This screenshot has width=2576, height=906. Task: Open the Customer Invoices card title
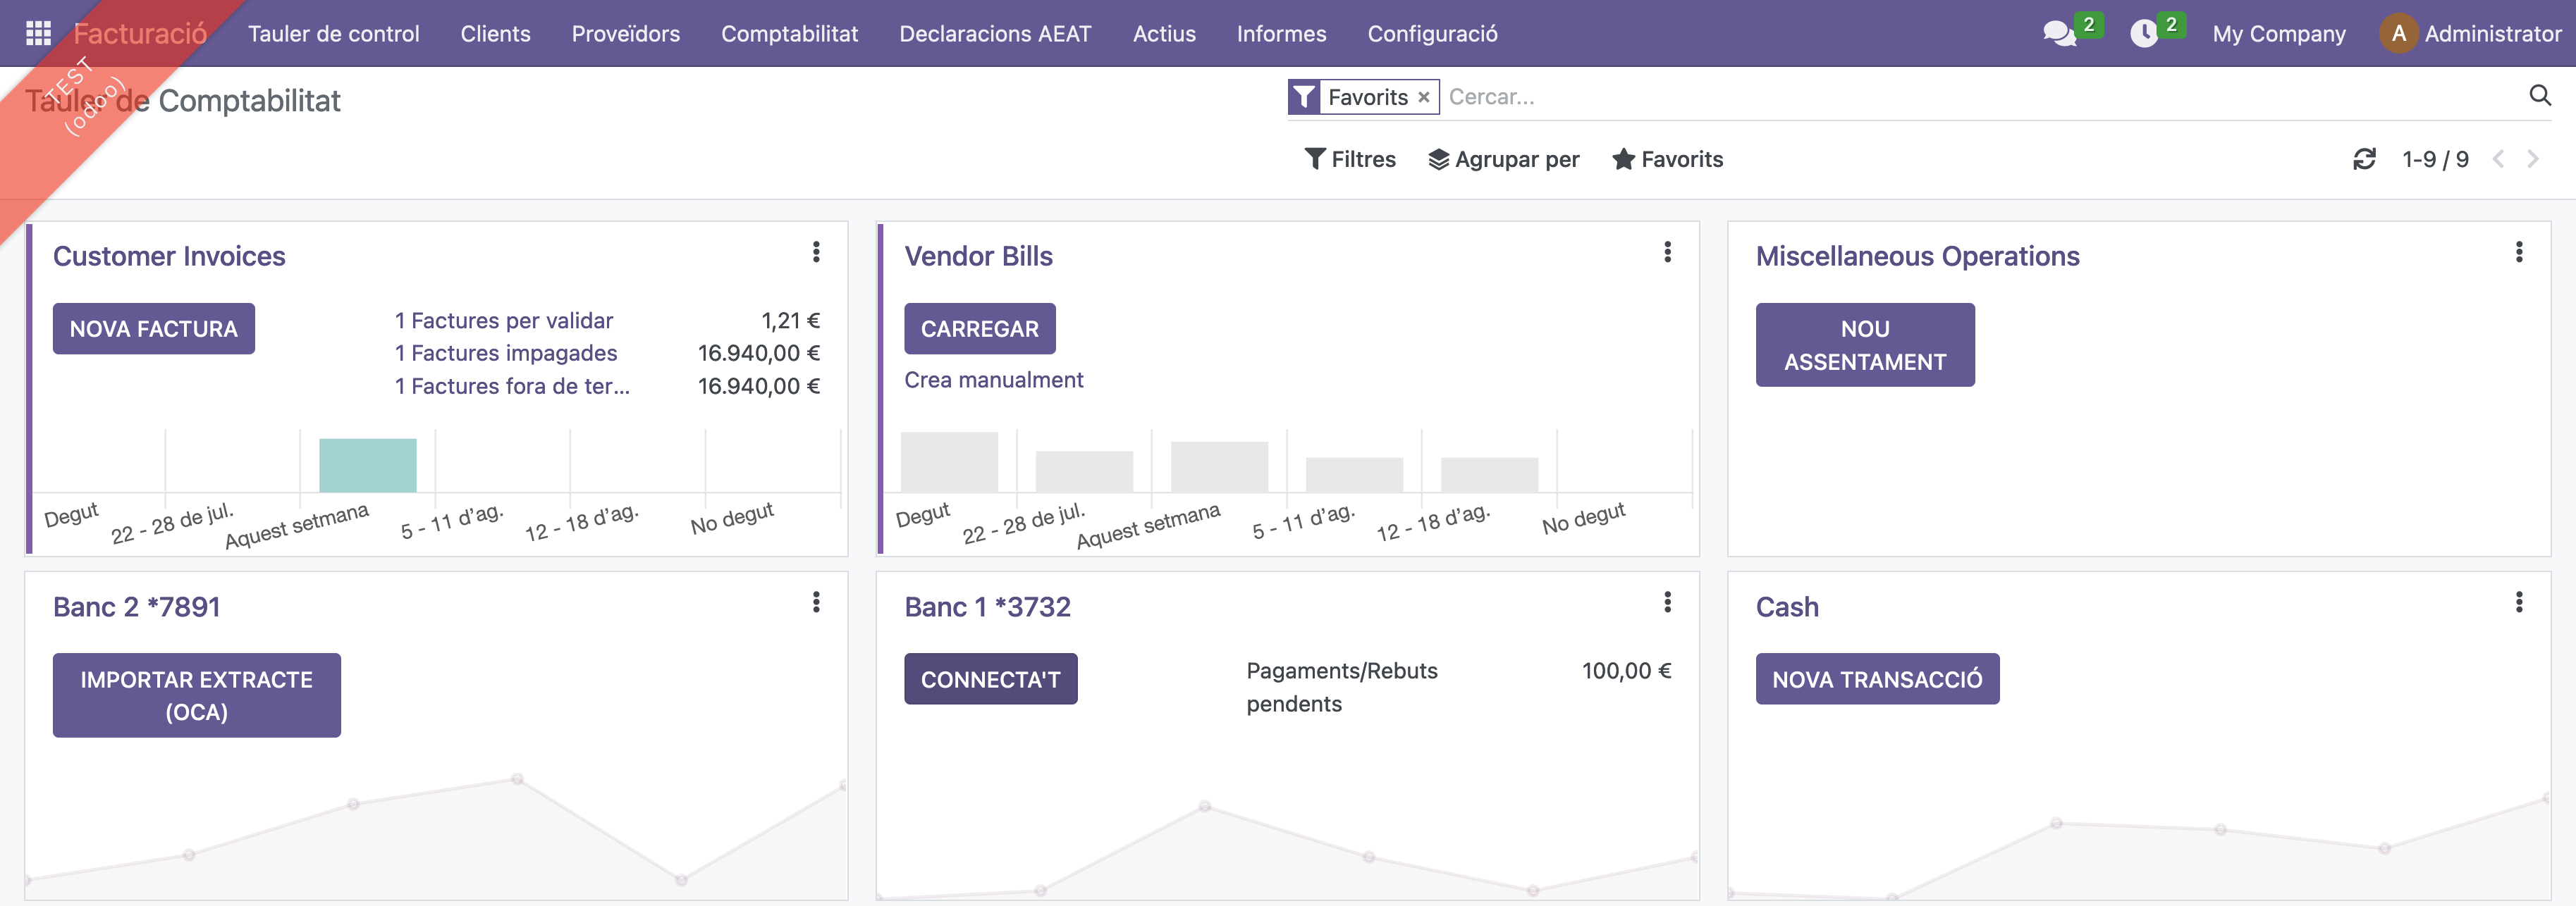[169, 256]
